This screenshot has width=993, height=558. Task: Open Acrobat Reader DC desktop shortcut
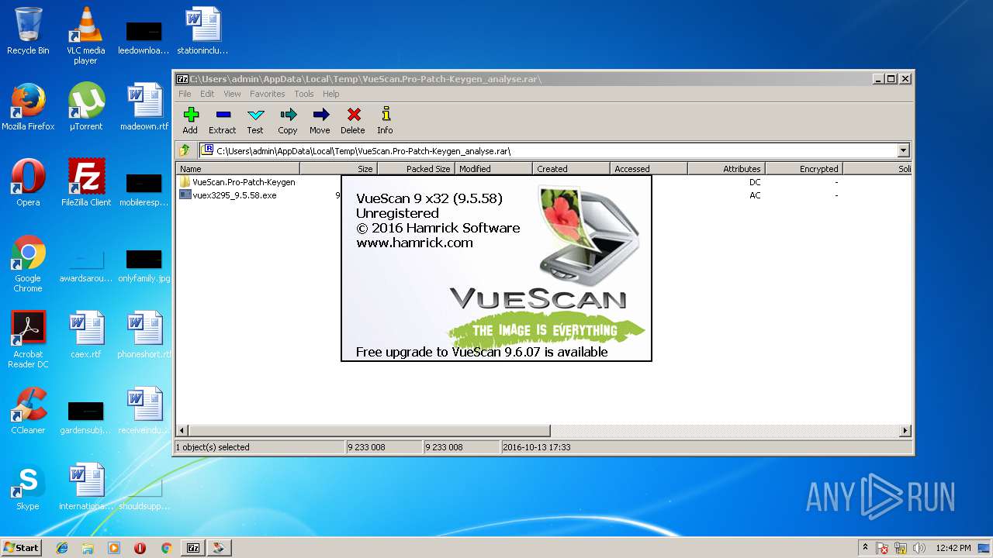click(x=28, y=339)
